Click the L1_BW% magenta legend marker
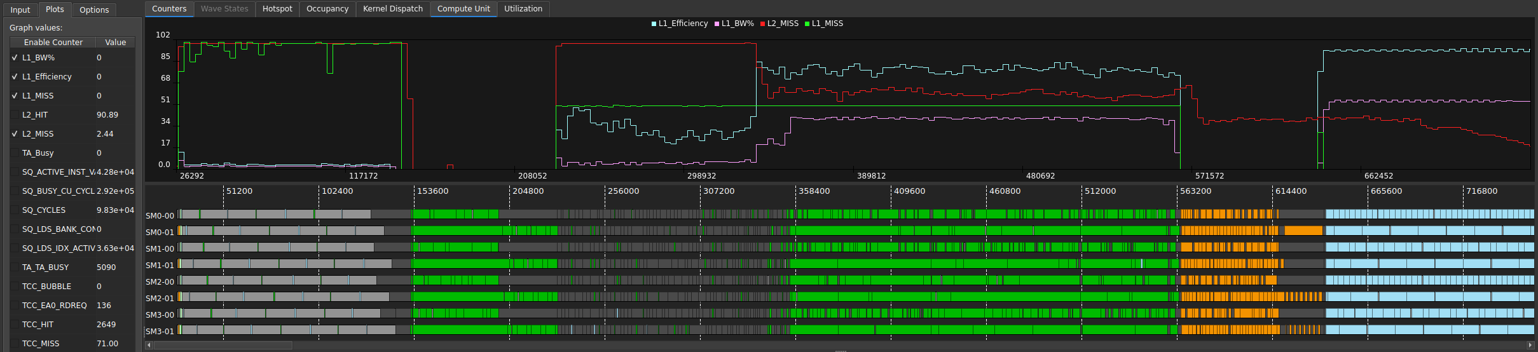The image size is (1538, 352). (717, 24)
